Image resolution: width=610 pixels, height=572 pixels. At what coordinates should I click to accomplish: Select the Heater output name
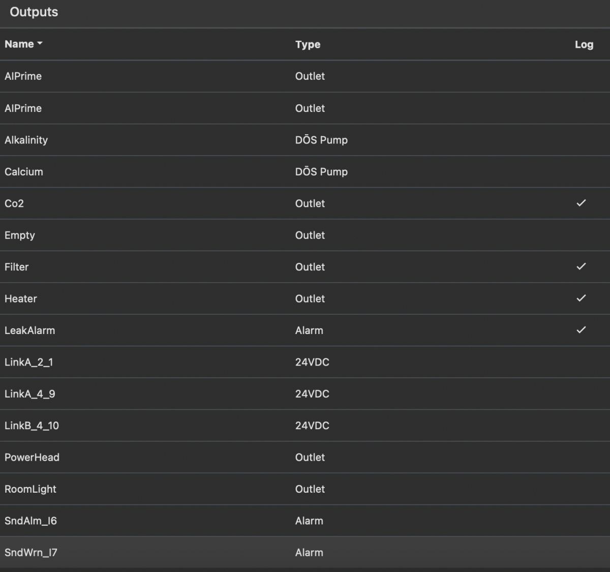(21, 298)
